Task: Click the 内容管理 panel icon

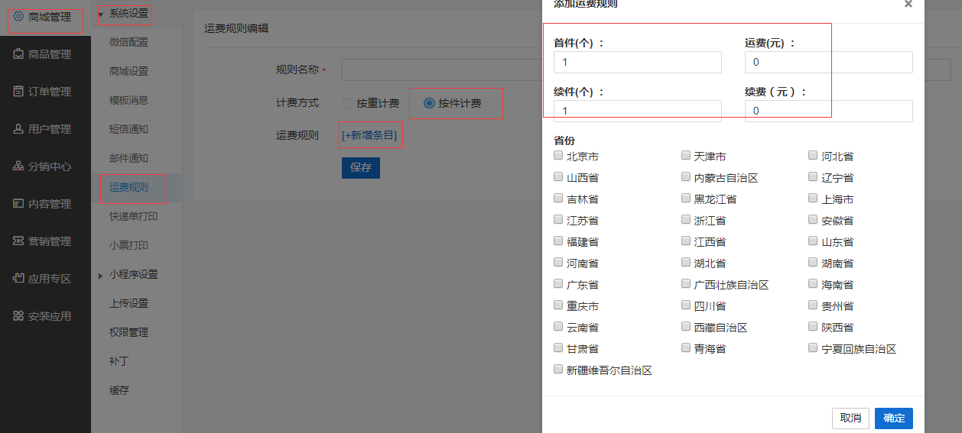Action: coord(19,204)
